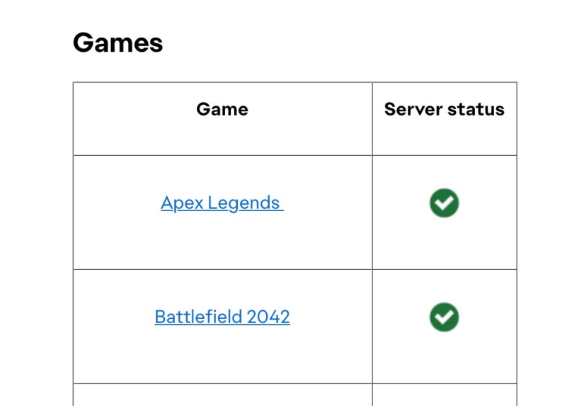
Task: Click the word Server in the table header
Action: [413, 109]
